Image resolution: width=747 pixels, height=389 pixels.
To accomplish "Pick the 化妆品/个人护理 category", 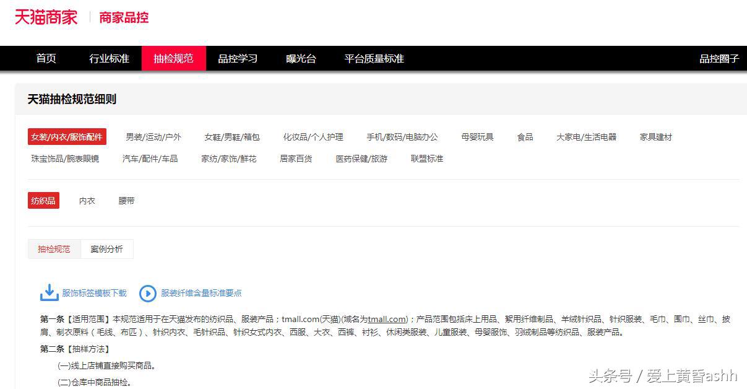I will (313, 137).
